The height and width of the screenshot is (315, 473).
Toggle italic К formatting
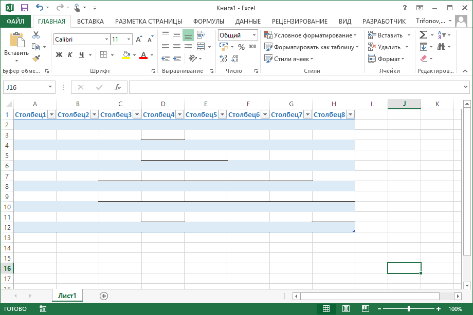[70, 55]
